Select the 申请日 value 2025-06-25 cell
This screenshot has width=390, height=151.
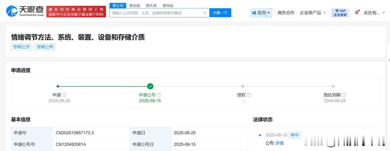coord(209,133)
